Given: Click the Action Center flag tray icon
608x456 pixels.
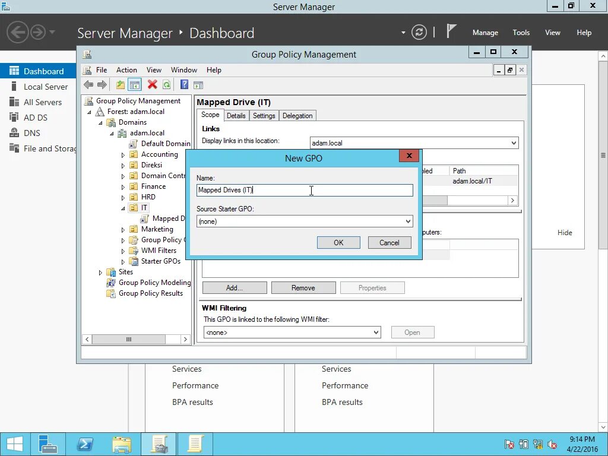Looking at the screenshot, I should click(x=509, y=444).
